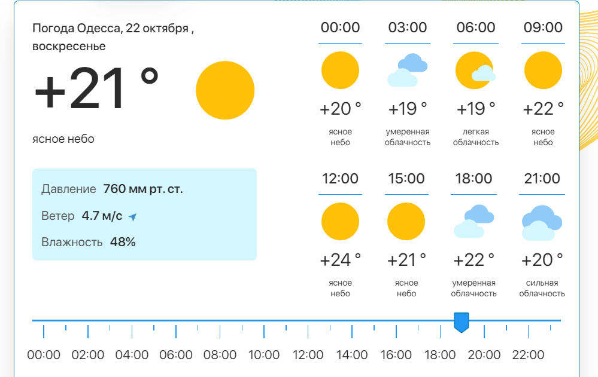Click the sun-with-cloud icon under 06:00

point(475,71)
